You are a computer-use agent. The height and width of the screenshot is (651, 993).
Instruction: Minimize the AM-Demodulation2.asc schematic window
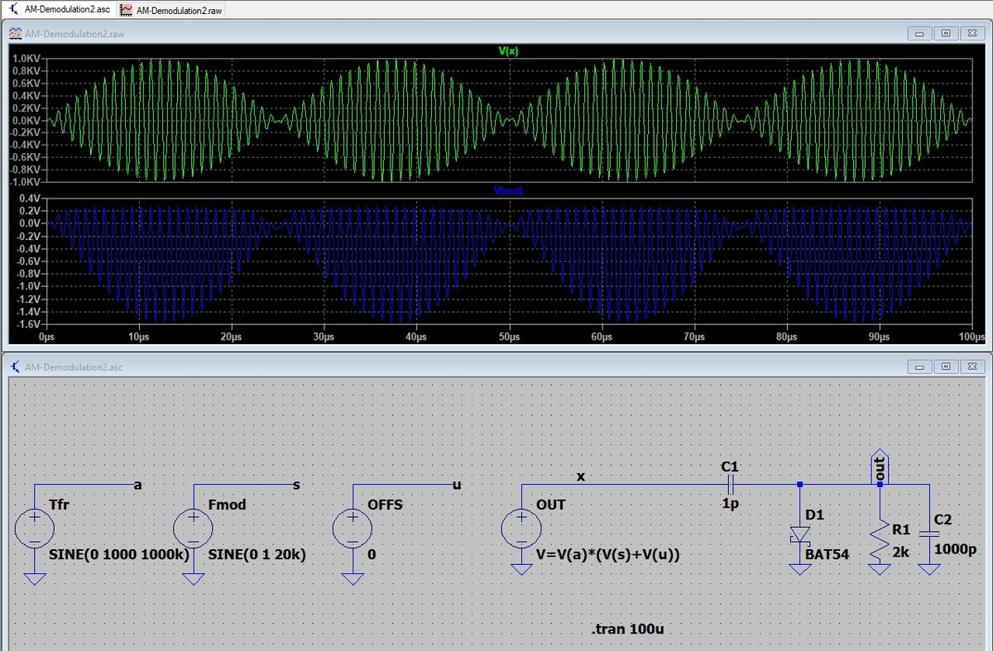click(920, 366)
